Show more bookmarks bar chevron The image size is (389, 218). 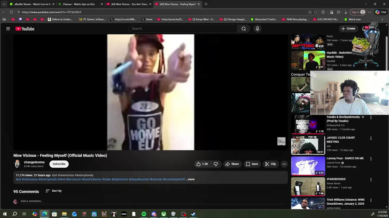tap(382, 19)
